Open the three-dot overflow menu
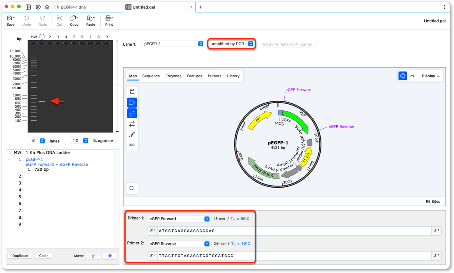454x273 pixels. tap(445, 7)
